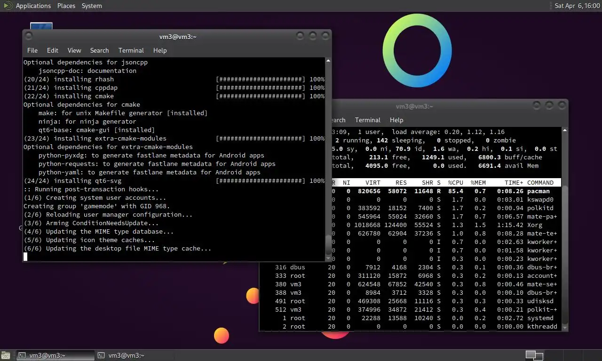
Task: Click the kthreadd row with PID 2
Action: (x=411, y=326)
